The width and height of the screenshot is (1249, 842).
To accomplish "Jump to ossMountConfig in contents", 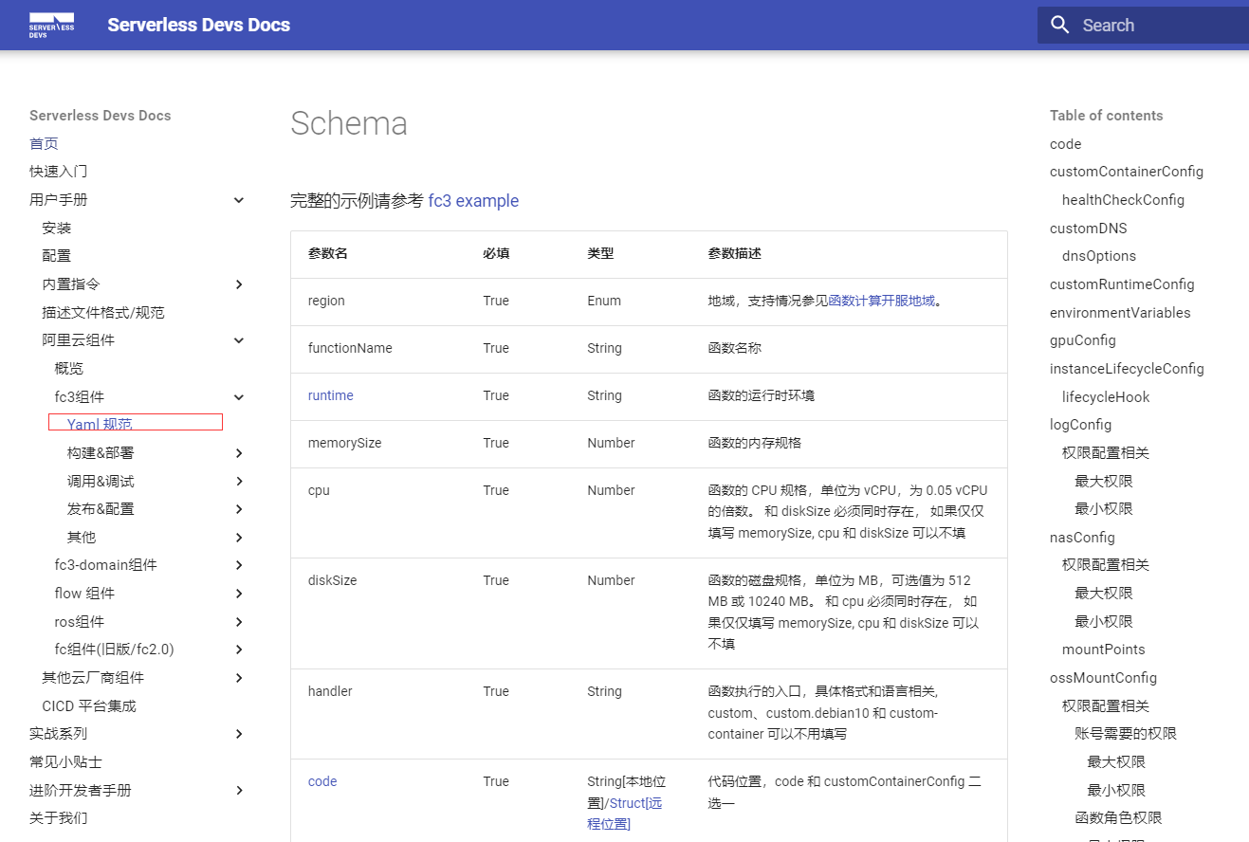I will (1103, 678).
